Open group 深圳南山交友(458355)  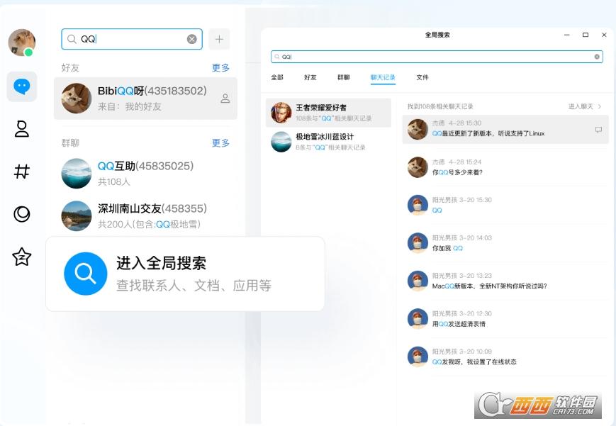[x=146, y=215]
